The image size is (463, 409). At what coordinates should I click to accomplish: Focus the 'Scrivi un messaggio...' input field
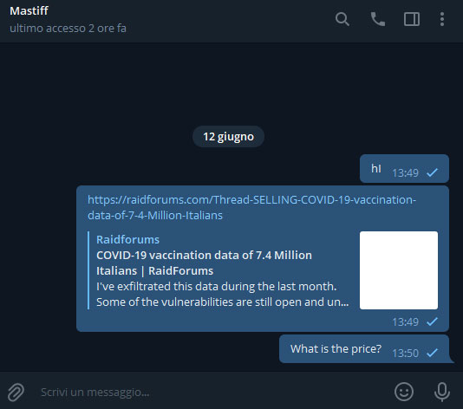(212, 393)
